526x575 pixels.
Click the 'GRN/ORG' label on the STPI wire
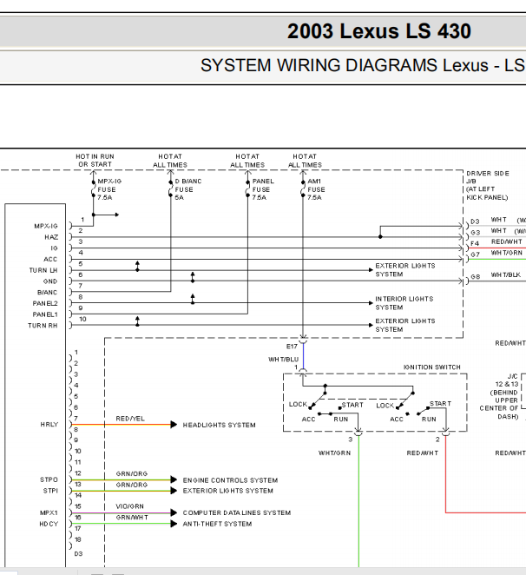tap(132, 485)
